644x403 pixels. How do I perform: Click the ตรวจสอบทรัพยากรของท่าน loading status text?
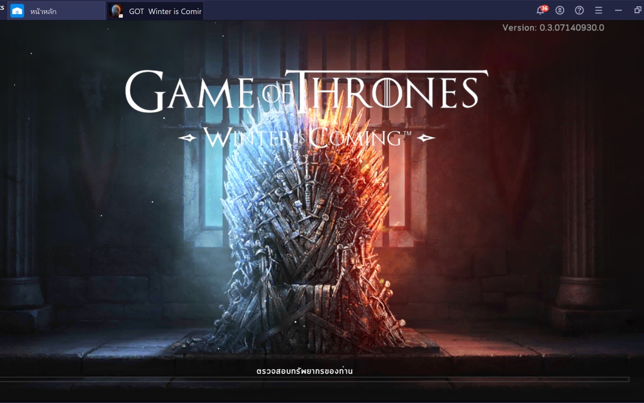(304, 371)
